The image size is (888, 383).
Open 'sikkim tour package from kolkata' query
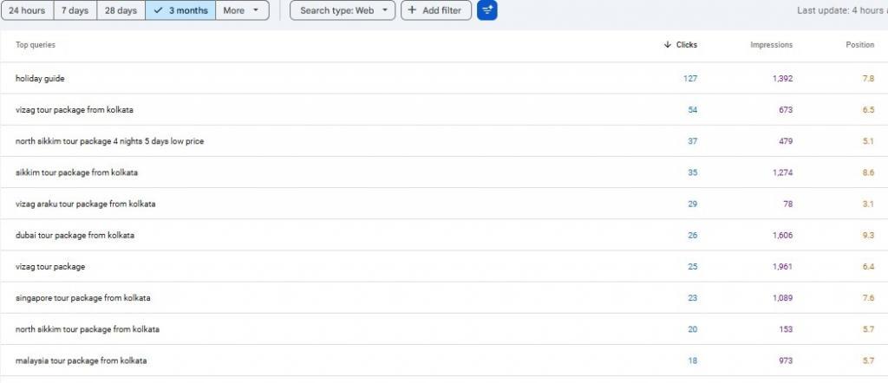[444, 172]
